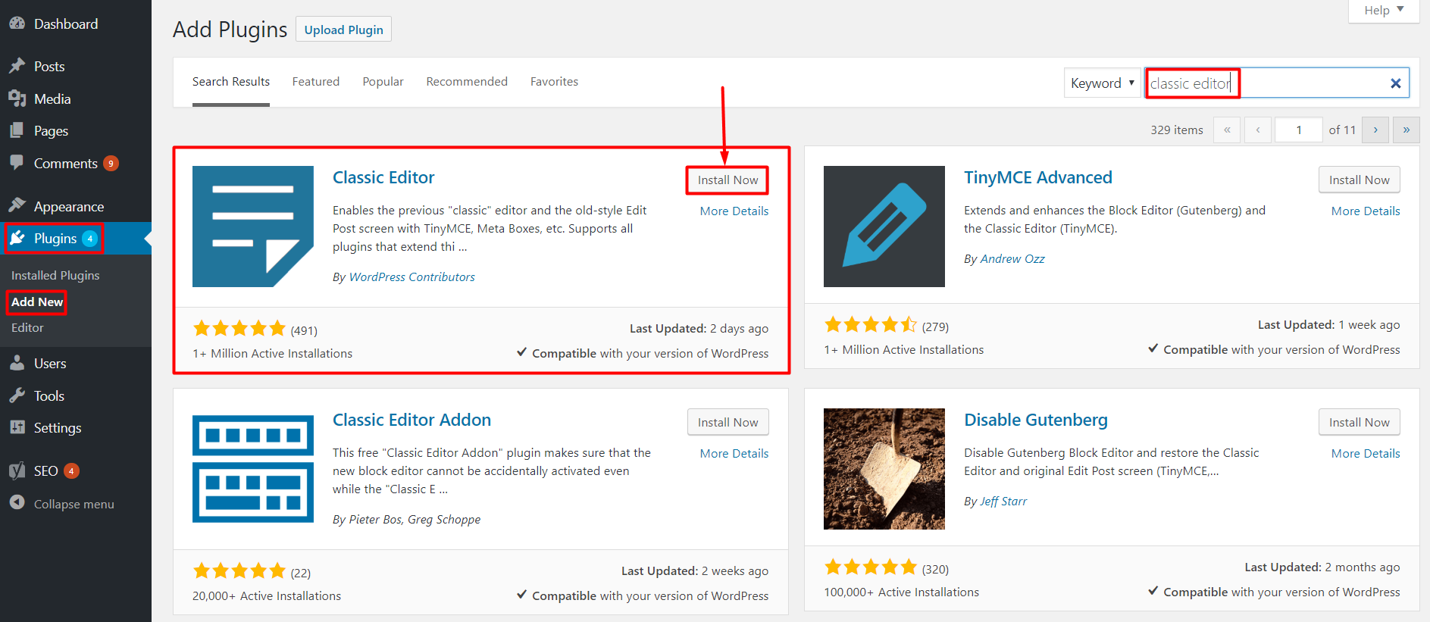
Task: Open plugin Editor submenu item
Action: [27, 327]
